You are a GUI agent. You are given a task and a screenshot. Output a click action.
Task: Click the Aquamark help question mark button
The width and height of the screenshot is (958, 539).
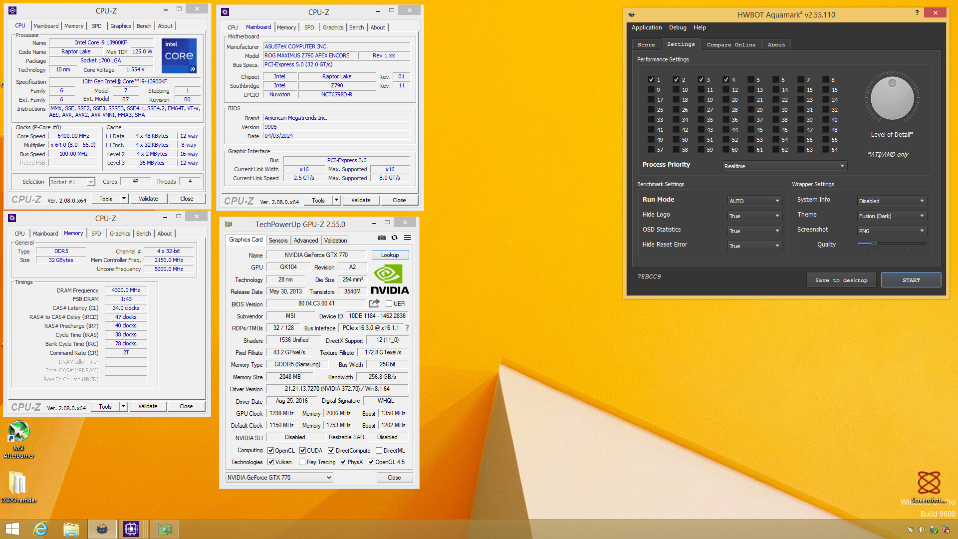[917, 12]
